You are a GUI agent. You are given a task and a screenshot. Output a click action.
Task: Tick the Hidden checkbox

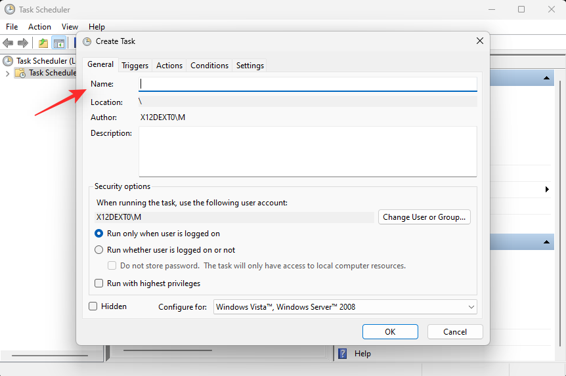(x=93, y=306)
